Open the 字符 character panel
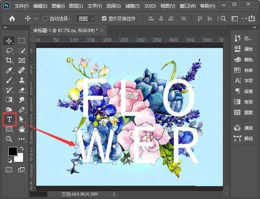 click(244, 80)
